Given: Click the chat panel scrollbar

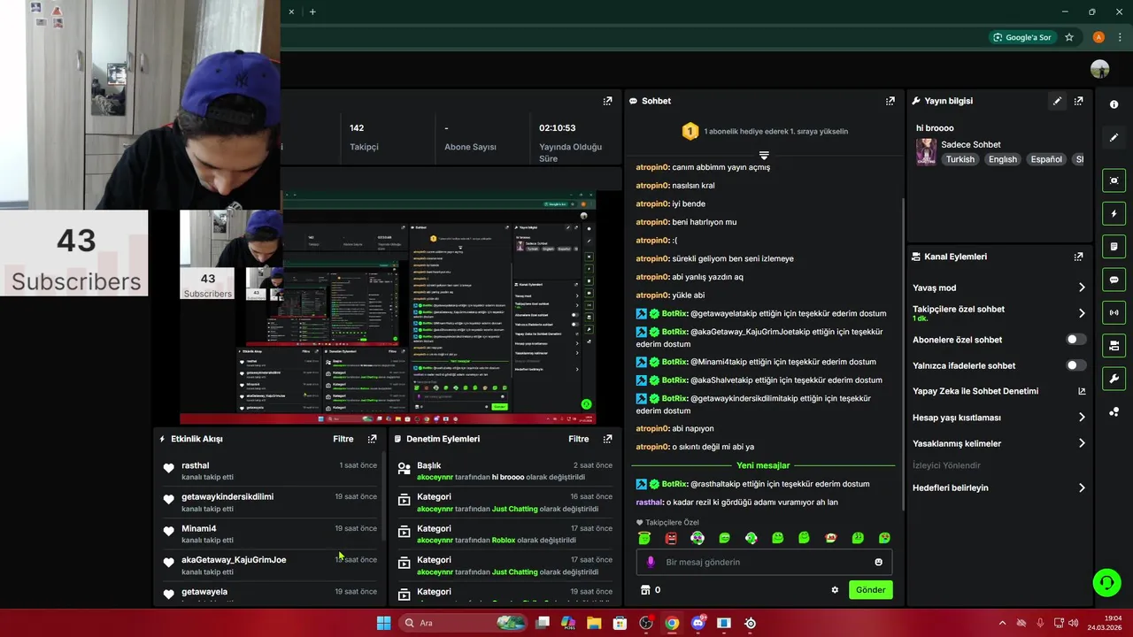Looking at the screenshot, I should click(x=901, y=354).
